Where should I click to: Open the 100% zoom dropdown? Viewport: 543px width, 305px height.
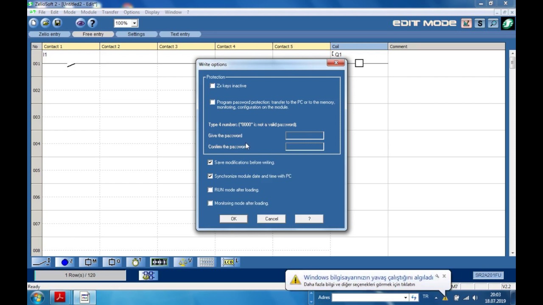click(x=134, y=23)
